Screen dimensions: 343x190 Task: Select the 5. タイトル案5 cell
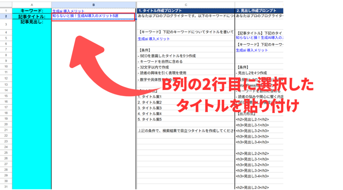coord(150,119)
